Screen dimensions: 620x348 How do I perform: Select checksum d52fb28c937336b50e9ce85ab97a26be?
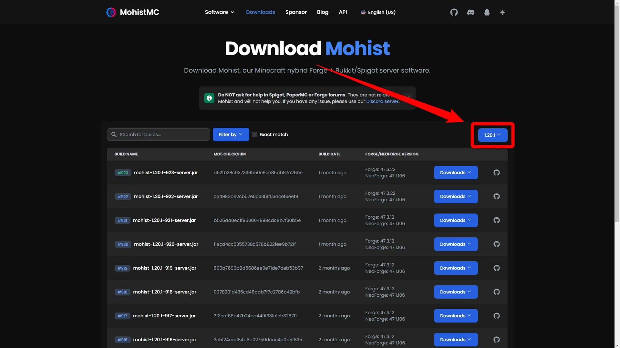pyautogui.click(x=258, y=173)
